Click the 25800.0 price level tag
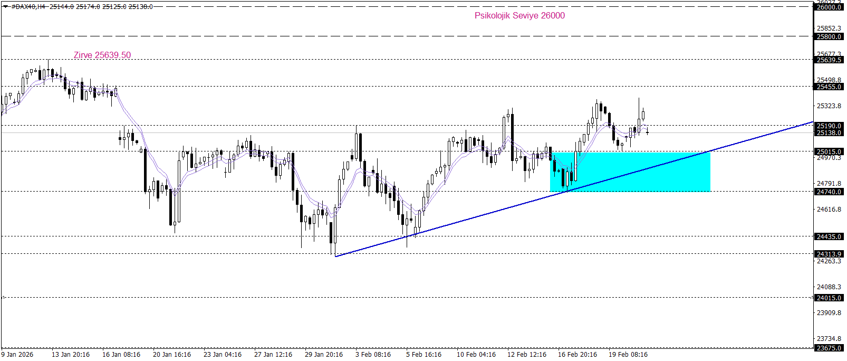 829,37
